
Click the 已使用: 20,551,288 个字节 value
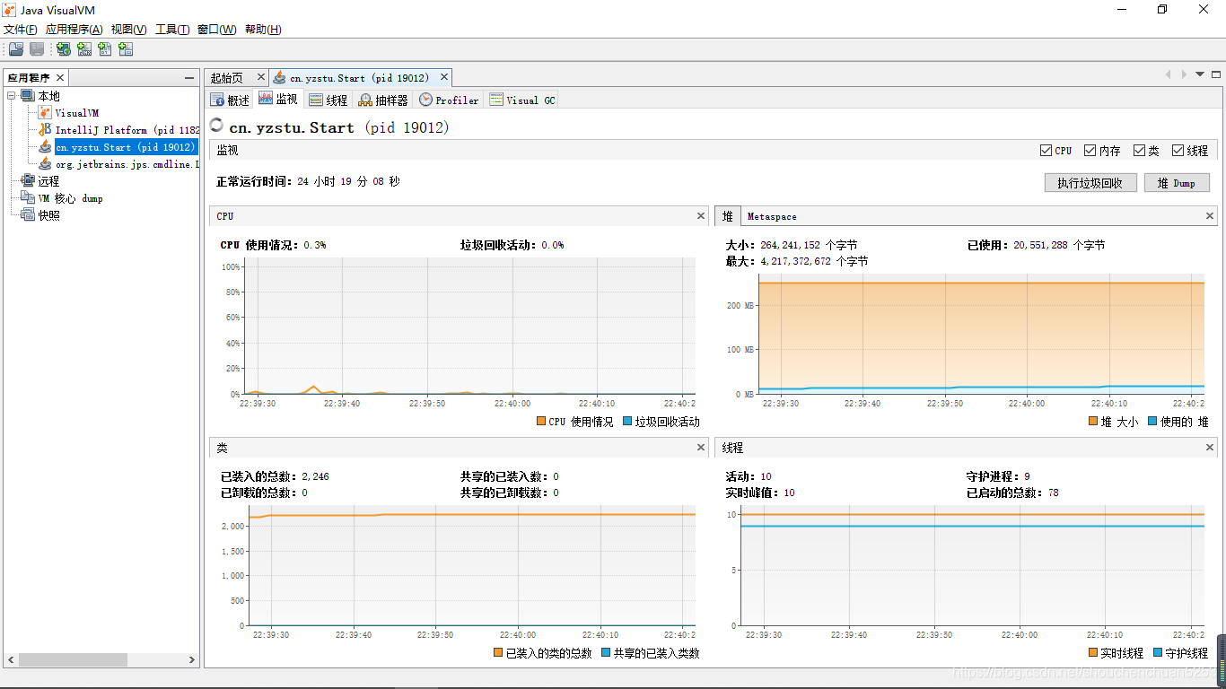(x=1036, y=245)
